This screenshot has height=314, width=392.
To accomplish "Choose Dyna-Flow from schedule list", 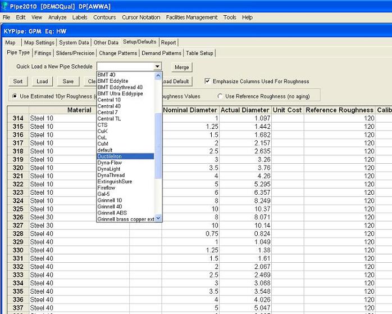I will [125, 163].
